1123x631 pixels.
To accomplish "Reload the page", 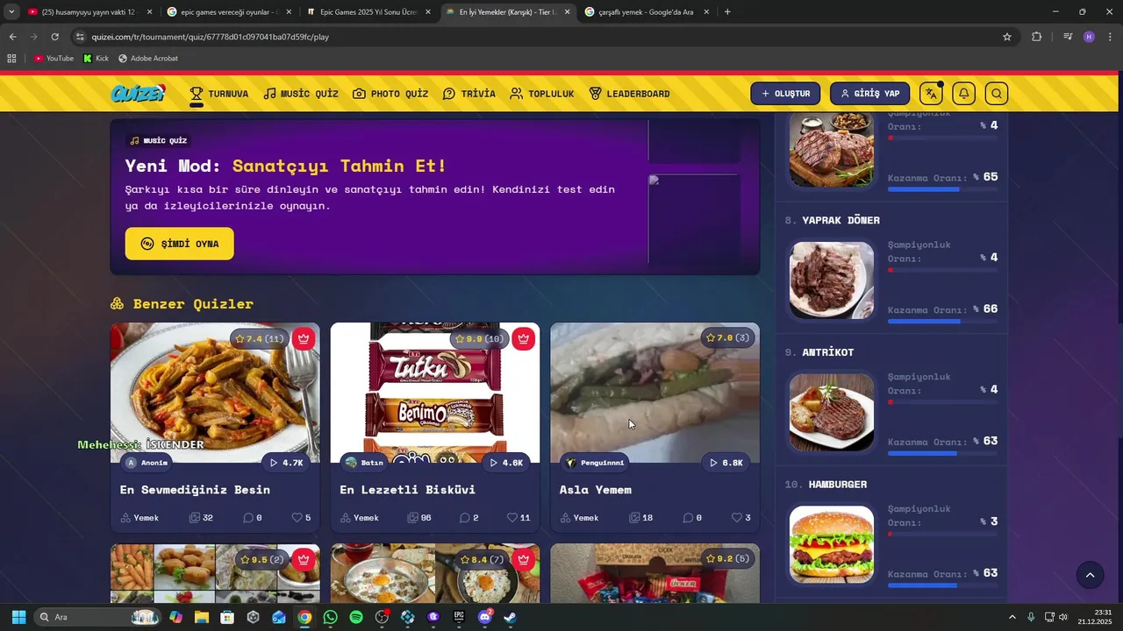I will (54, 37).
